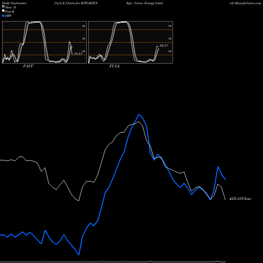263x263 pixels.
Task: Click the 20 level label in FAST chart
Action: coord(84,51)
